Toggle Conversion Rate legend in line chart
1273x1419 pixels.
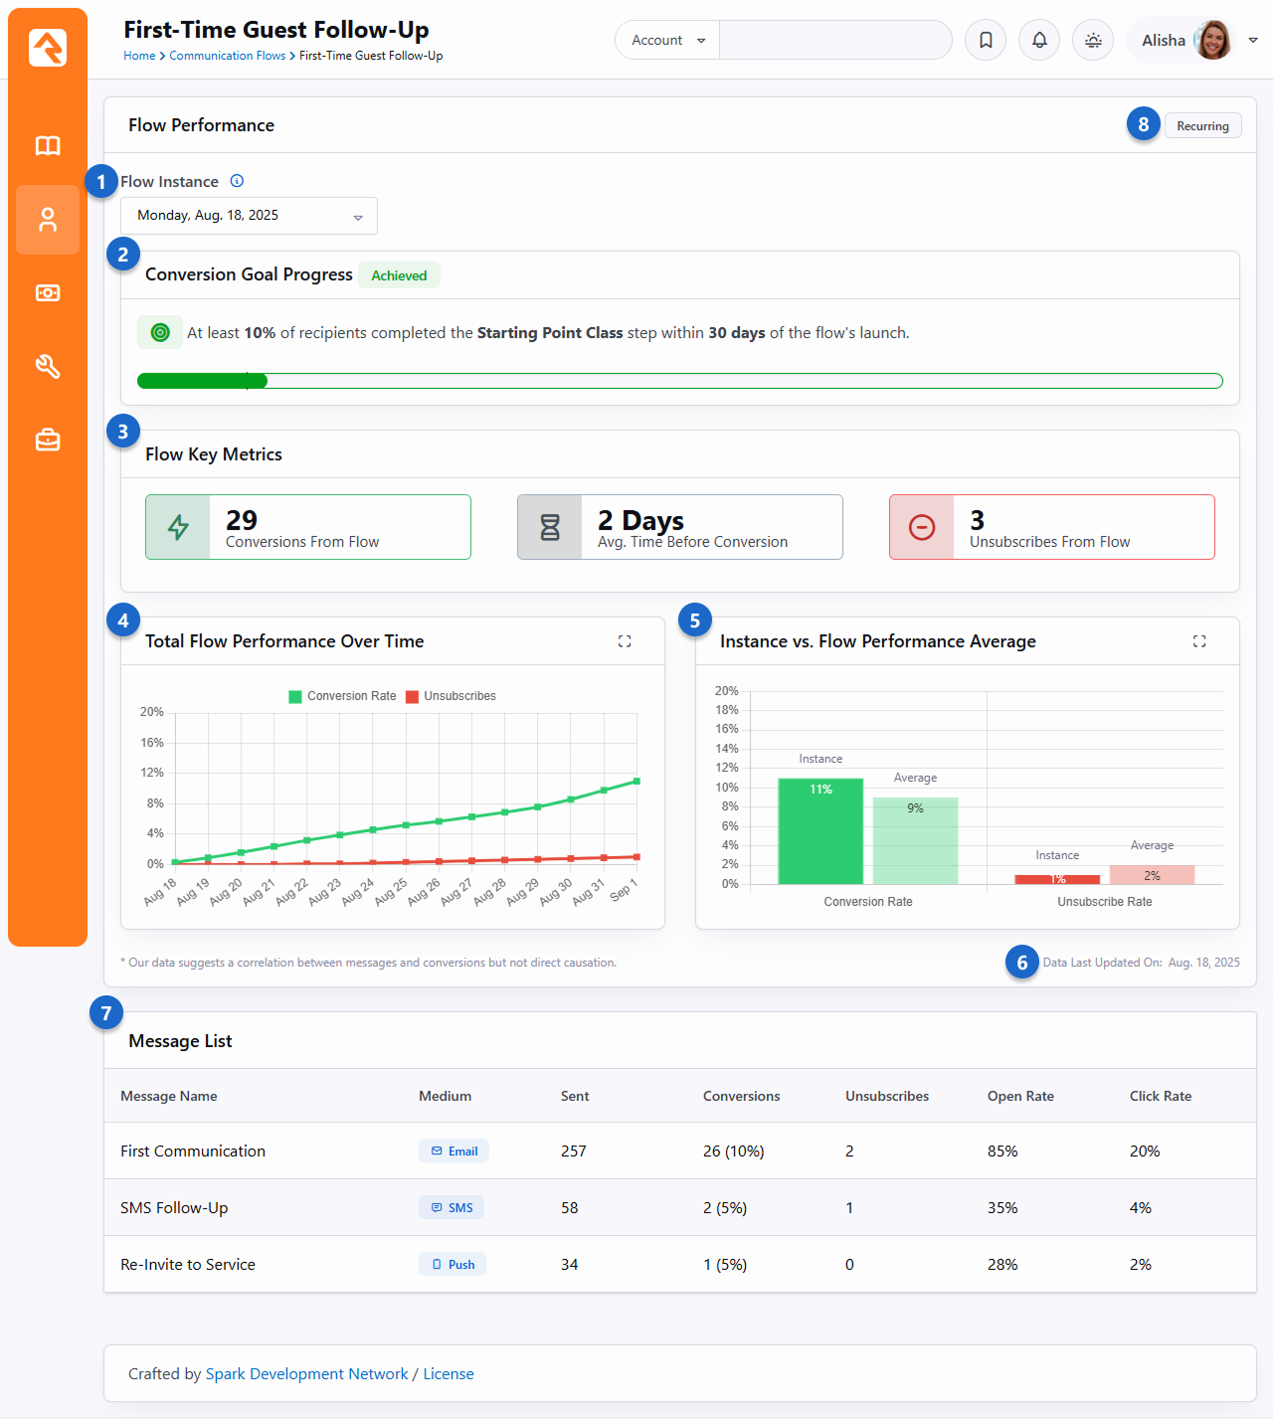(x=342, y=696)
